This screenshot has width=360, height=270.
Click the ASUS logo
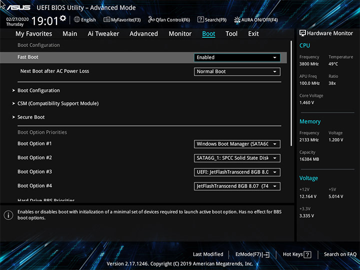[x=19, y=7]
